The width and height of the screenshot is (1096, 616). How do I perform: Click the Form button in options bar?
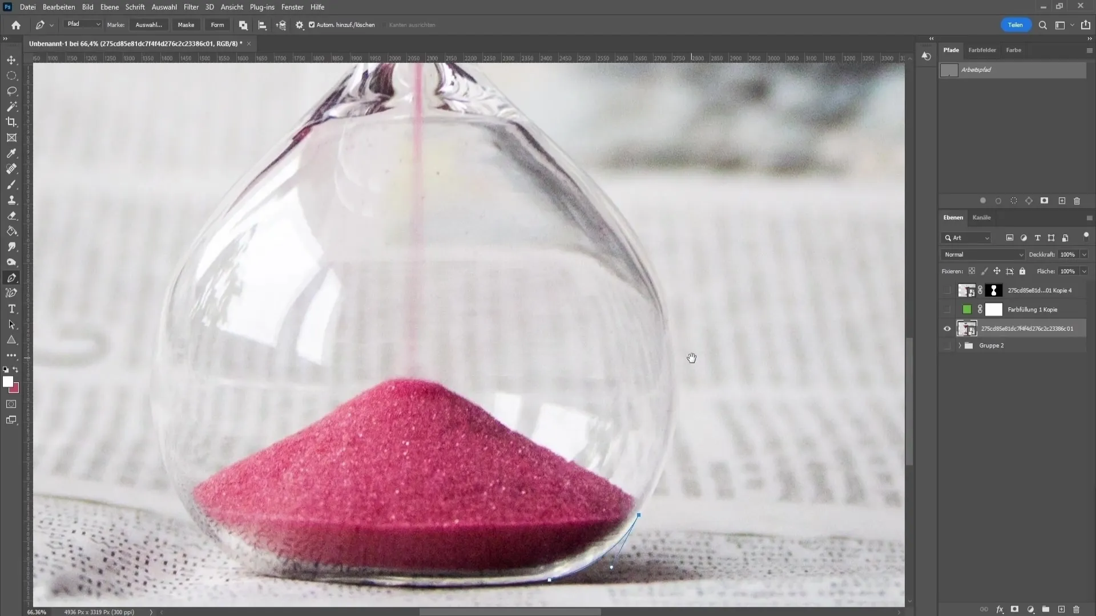click(x=217, y=25)
